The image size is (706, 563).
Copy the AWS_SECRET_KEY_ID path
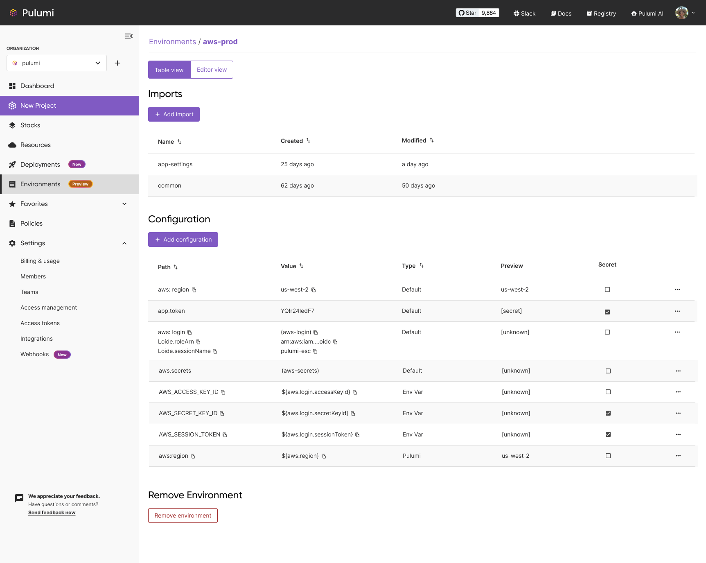pos(222,414)
